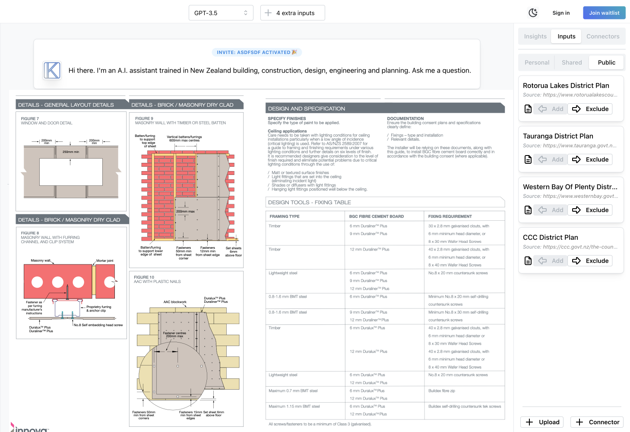Open document icon for Rotorua Lakes District Plan

pyautogui.click(x=528, y=109)
